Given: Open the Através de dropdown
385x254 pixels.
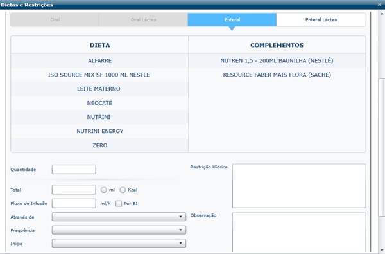Looking at the screenshot, I should (119, 217).
